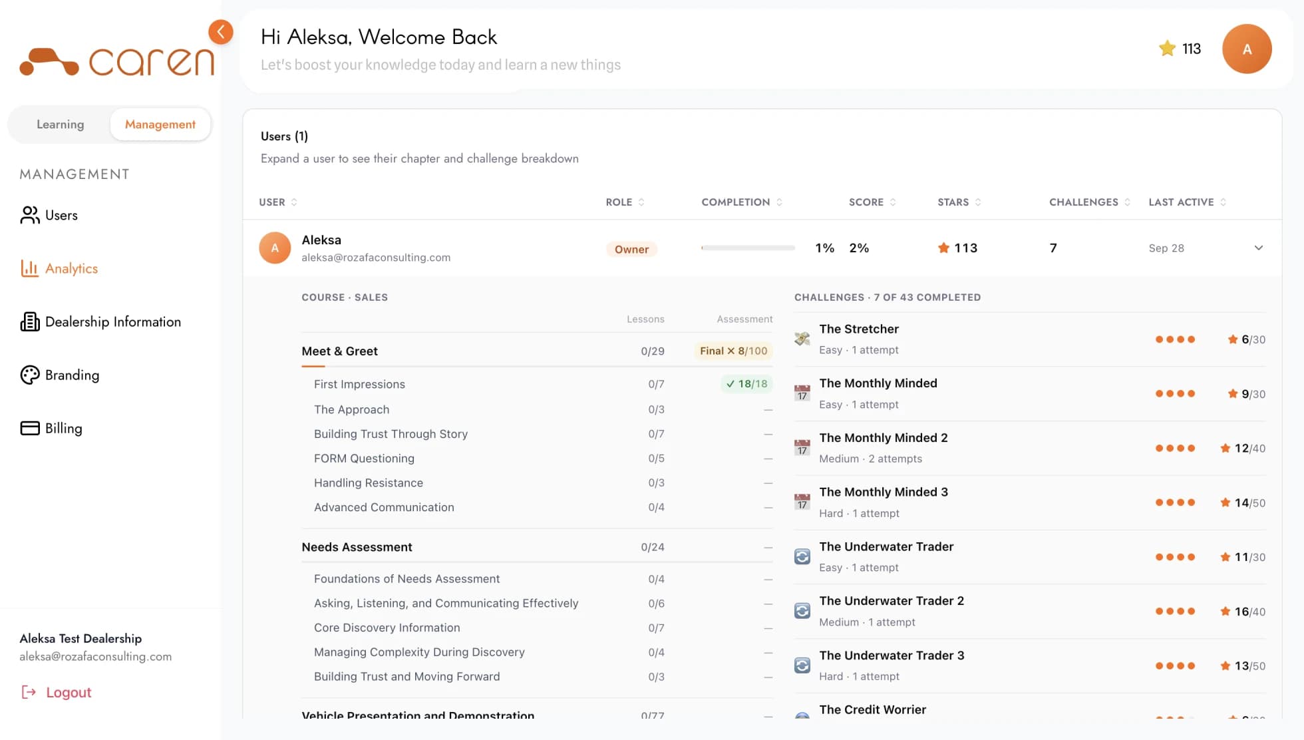Open the Analytics menu item
Image resolution: width=1304 pixels, height=740 pixels.
[59, 268]
